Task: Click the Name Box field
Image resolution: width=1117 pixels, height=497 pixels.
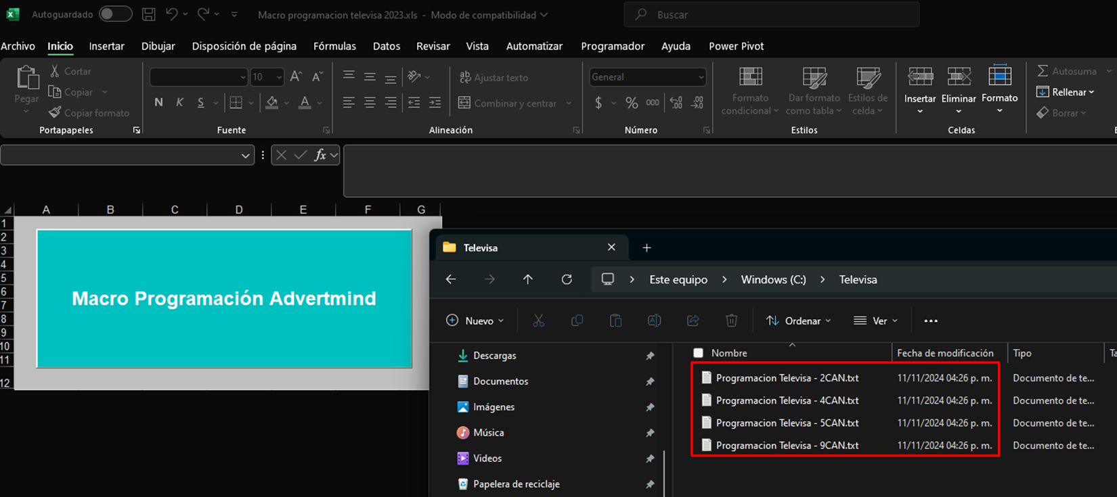Action: click(127, 156)
